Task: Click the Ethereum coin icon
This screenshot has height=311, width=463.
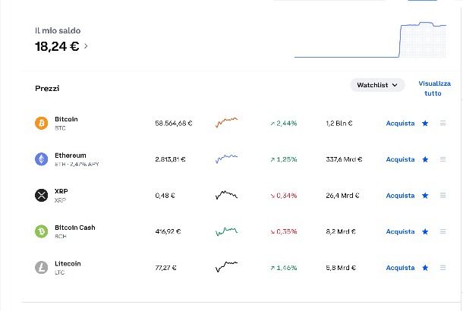Action: tap(41, 159)
